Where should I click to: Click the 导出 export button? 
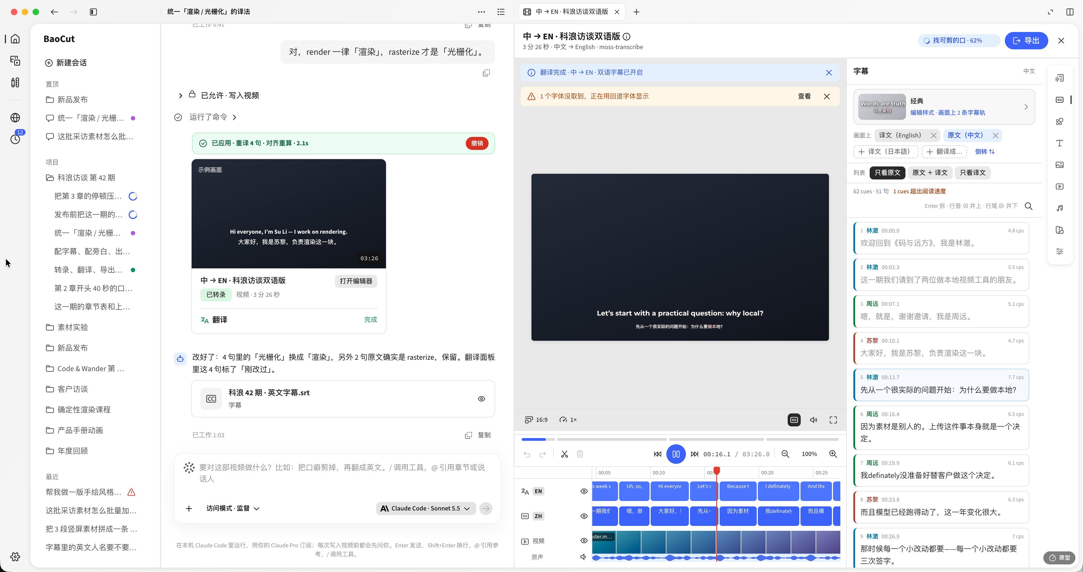click(x=1026, y=40)
